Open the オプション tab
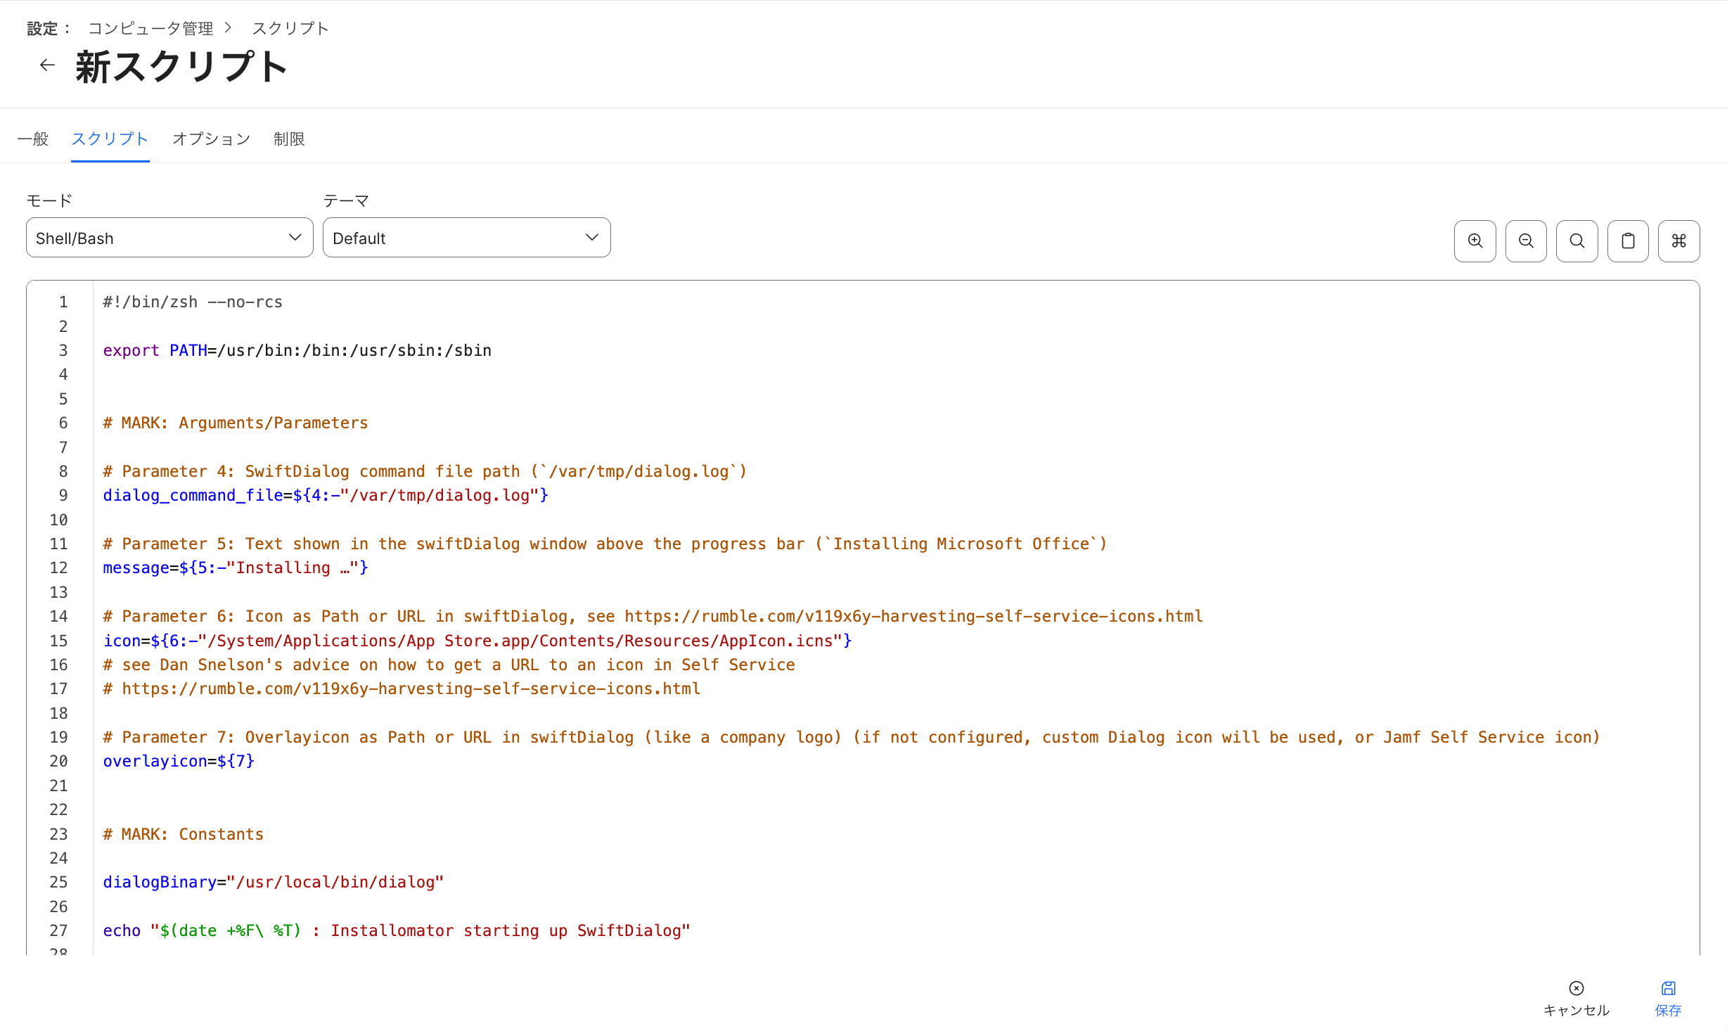 coord(212,139)
